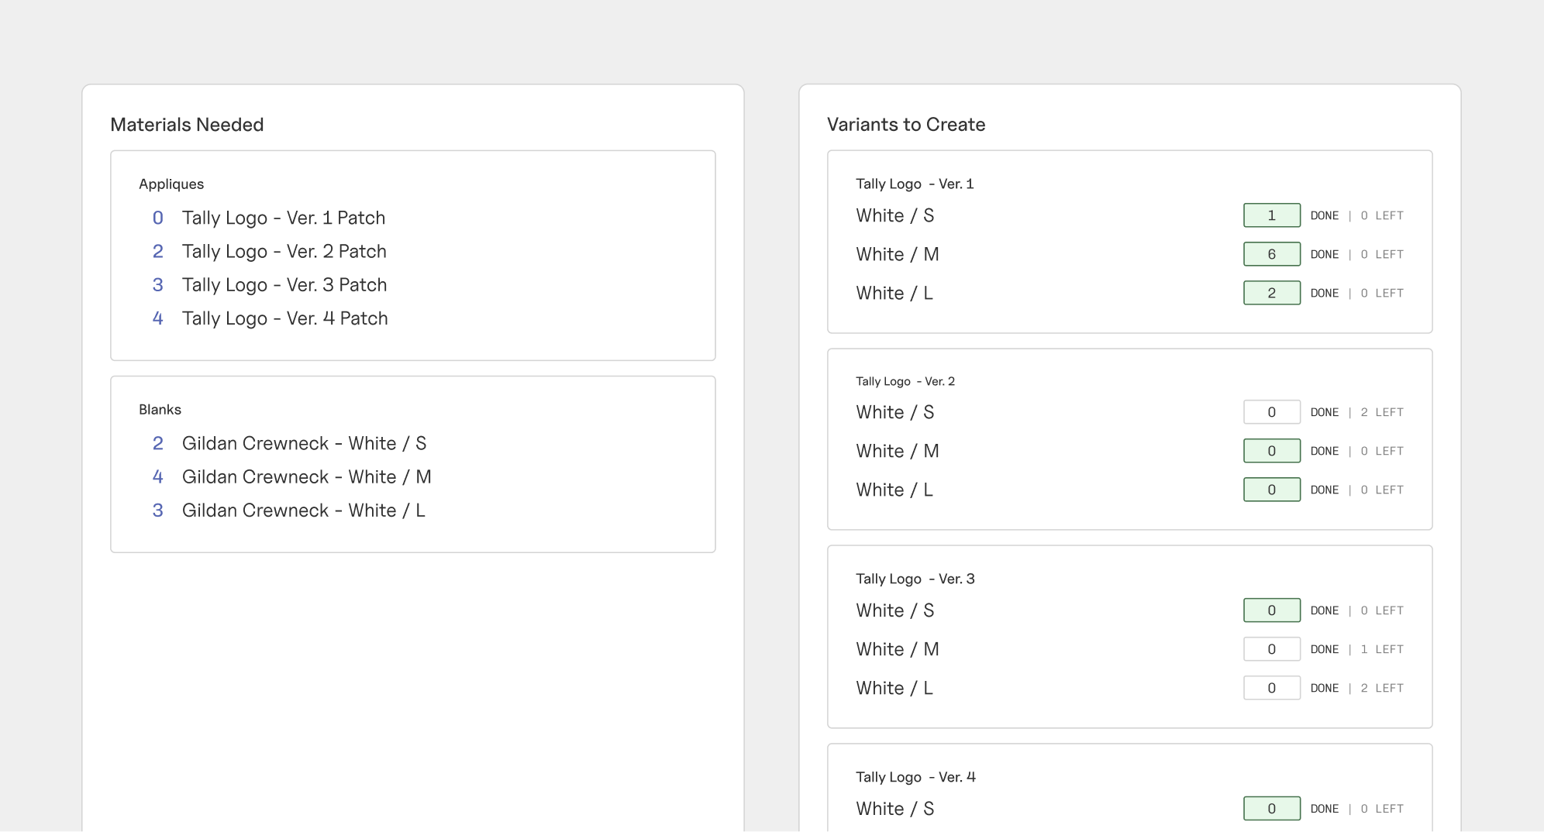Select Tally Logo - Ver. 4 Patch applique
The height and width of the screenshot is (832, 1544).
click(x=284, y=318)
